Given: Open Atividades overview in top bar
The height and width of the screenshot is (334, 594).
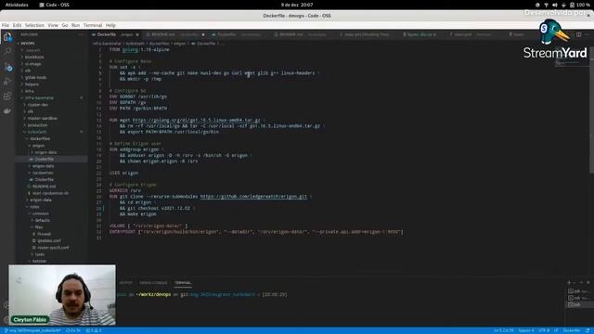Looking at the screenshot, I should coord(17,5).
